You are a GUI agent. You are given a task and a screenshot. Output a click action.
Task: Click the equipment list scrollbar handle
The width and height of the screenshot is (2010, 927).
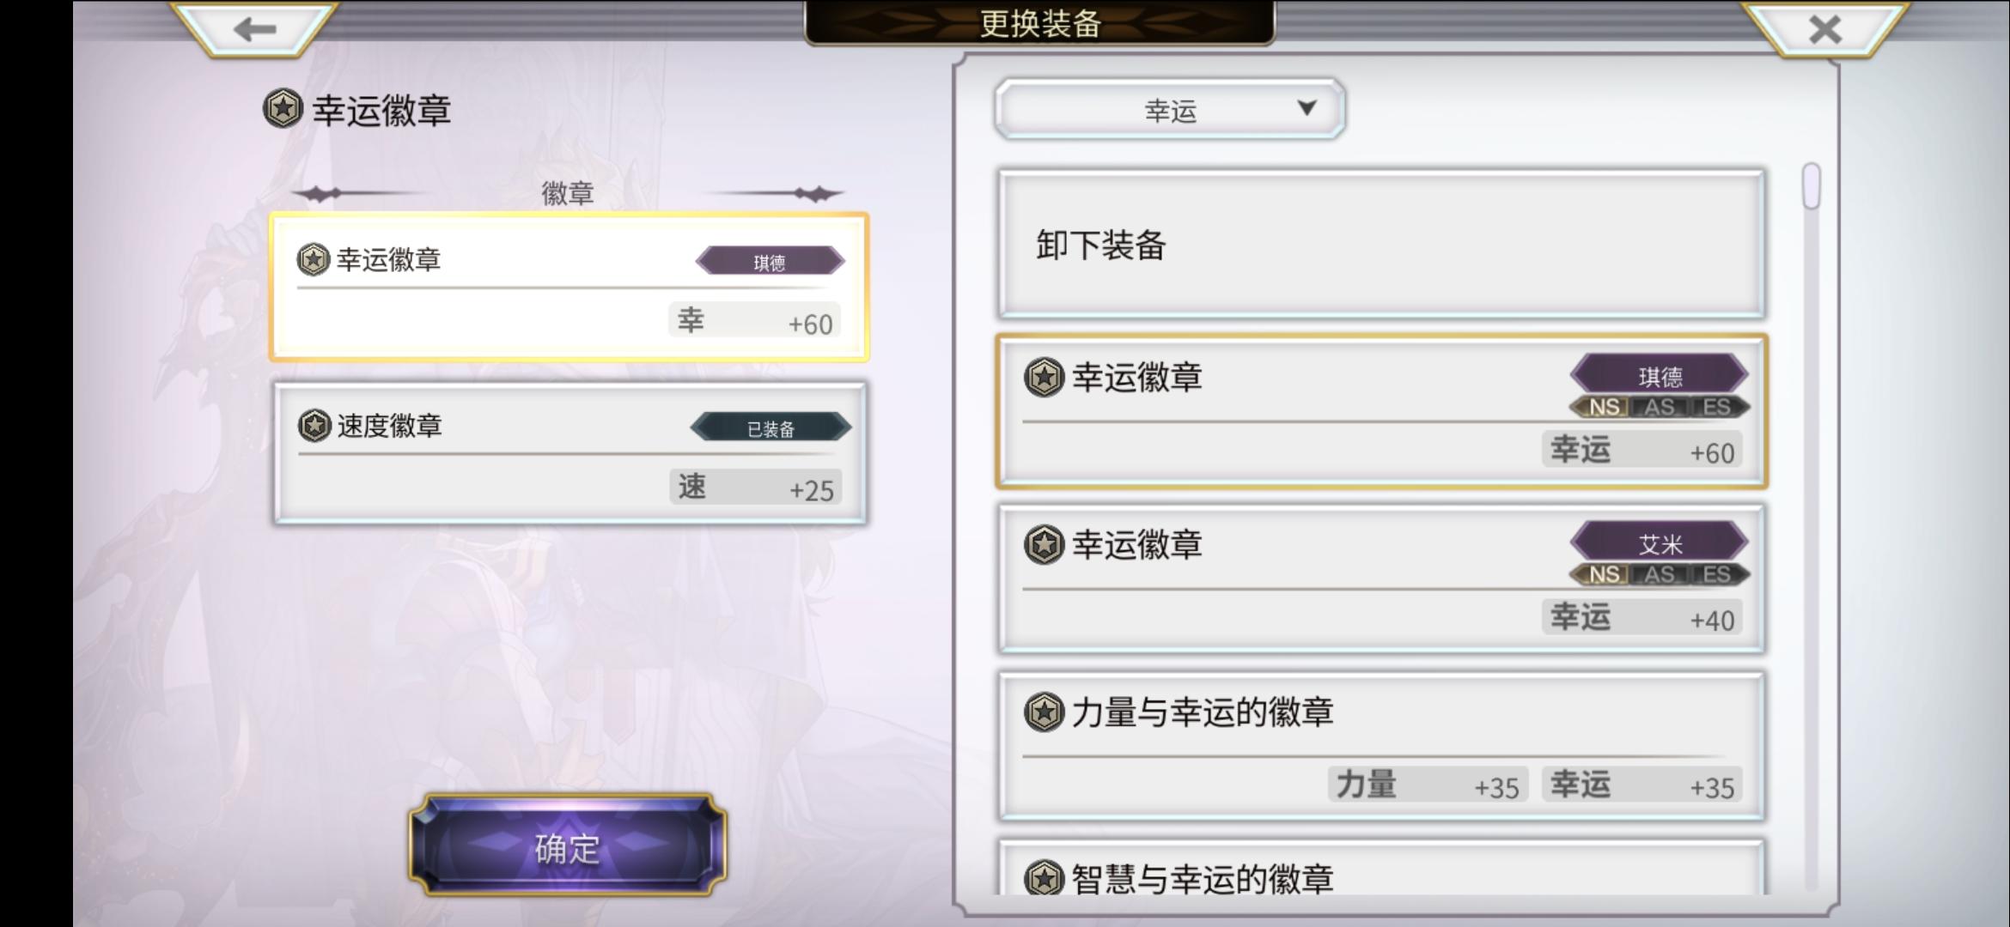click(x=1812, y=186)
